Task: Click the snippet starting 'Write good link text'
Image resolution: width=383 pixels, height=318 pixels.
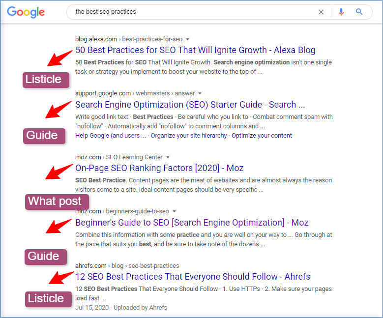Action: coord(204,121)
